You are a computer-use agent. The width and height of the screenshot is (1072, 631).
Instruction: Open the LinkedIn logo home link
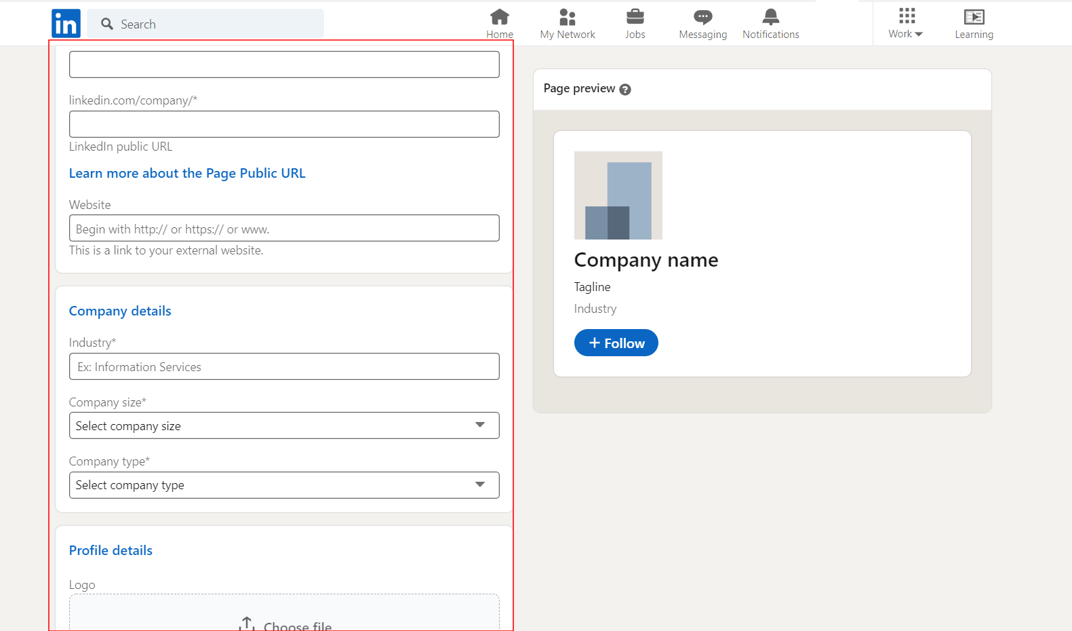(x=66, y=24)
